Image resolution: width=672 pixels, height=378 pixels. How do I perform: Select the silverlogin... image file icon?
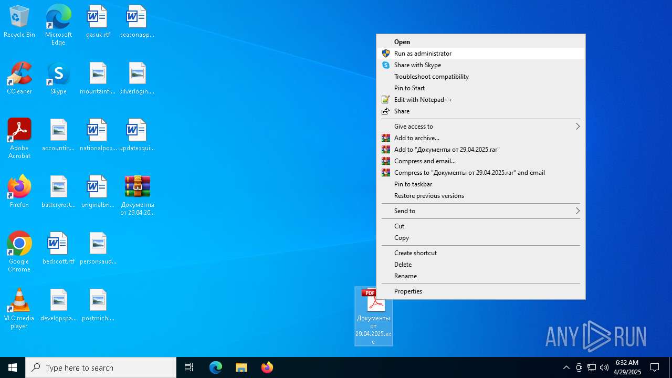click(137, 79)
